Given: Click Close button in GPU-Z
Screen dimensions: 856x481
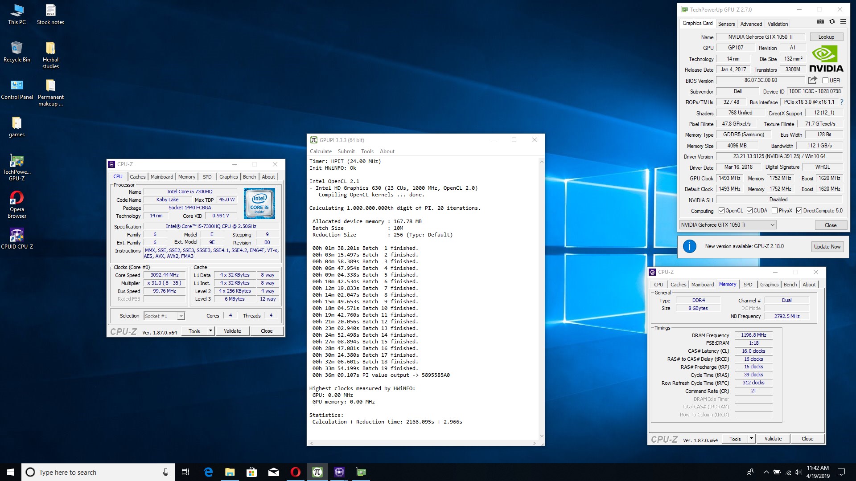Looking at the screenshot, I should pyautogui.click(x=830, y=225).
